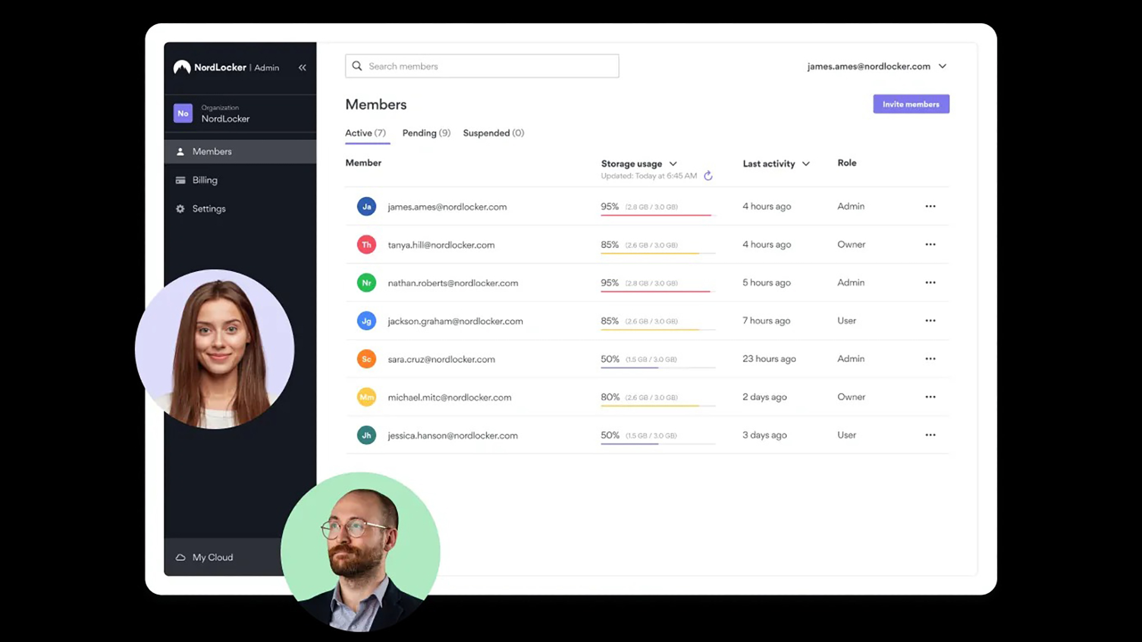Select sara.cruz@nordlocker.com member email
Screen dimensions: 1142x642
click(441, 359)
